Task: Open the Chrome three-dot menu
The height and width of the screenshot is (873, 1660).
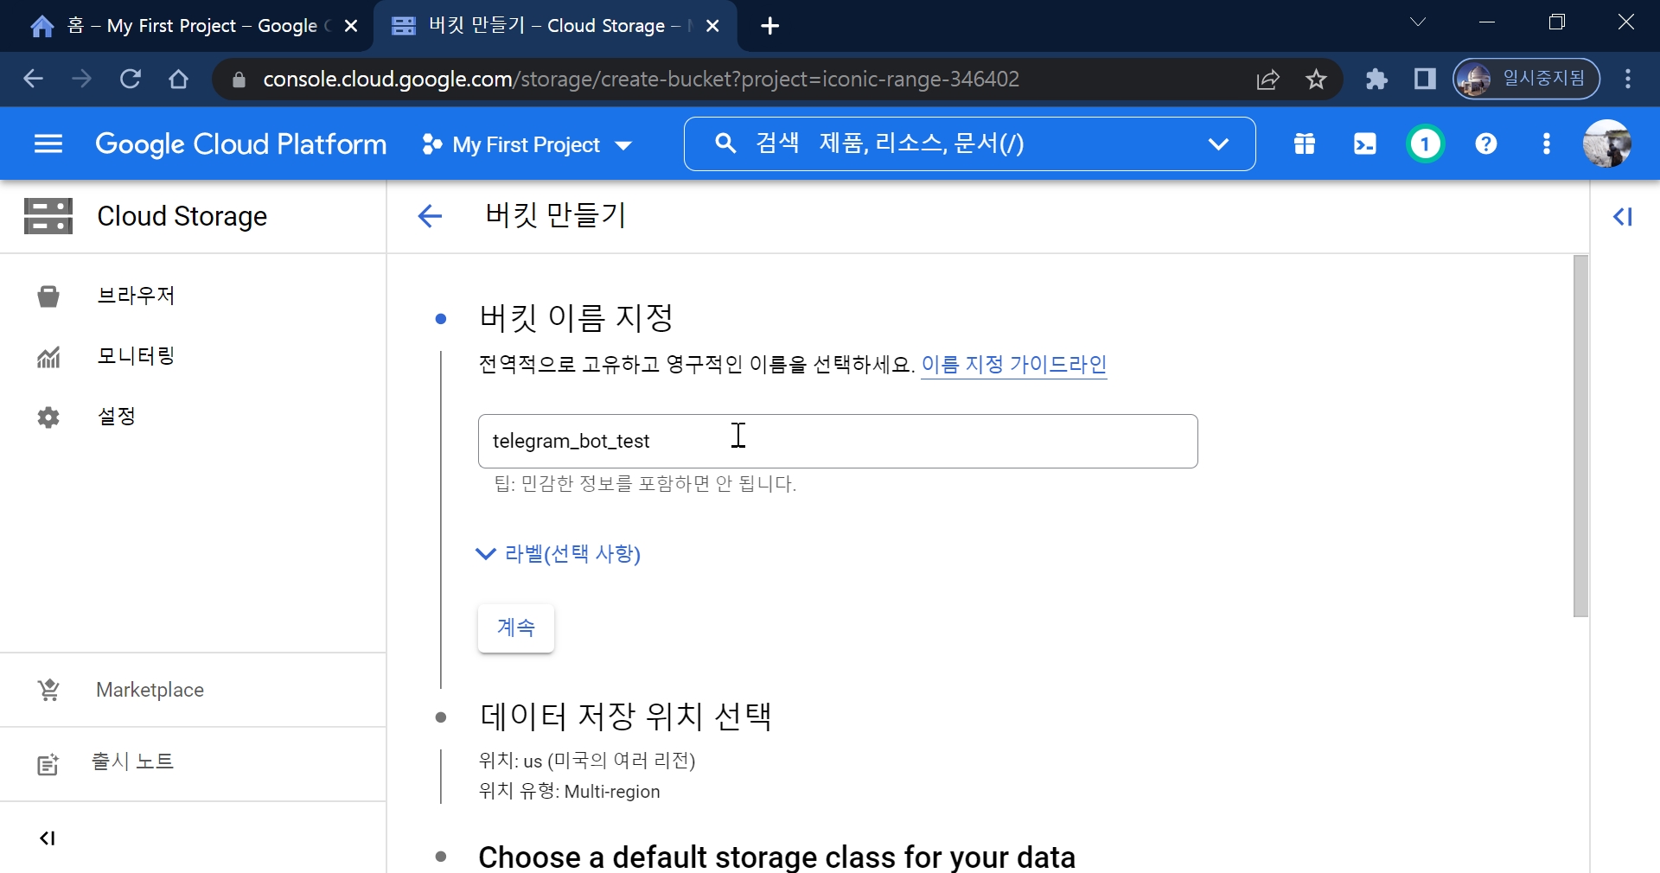Action: (x=1628, y=80)
